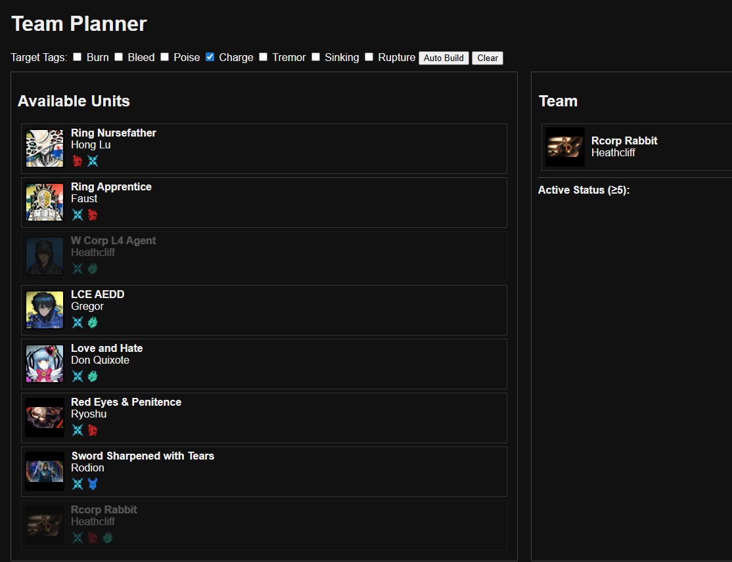The width and height of the screenshot is (732, 562).
Task: Select the Ring Apprentice Faust portrait
Action: pyautogui.click(x=44, y=202)
